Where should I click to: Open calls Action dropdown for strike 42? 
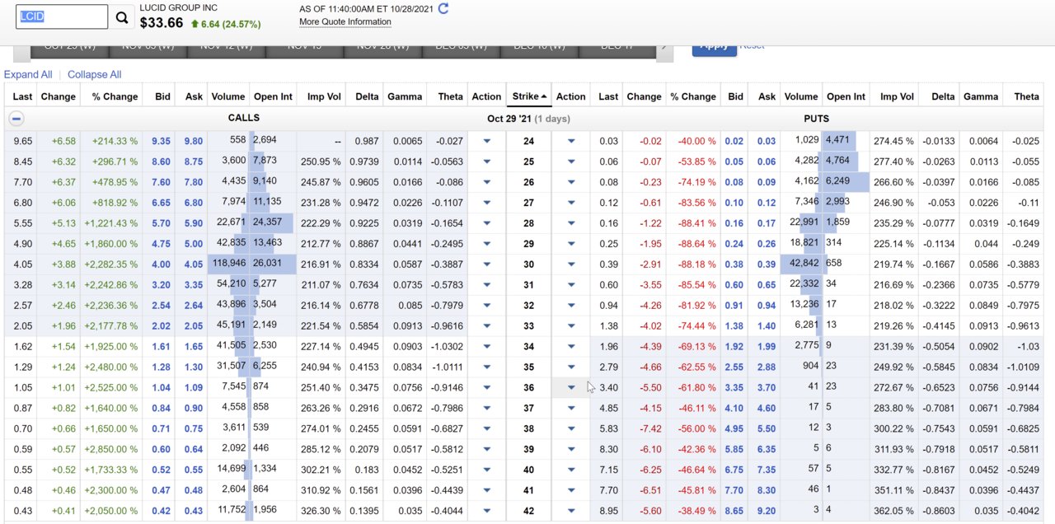tap(486, 511)
